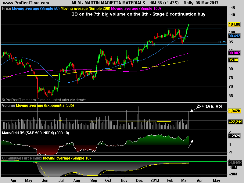Viewport: 244px width, 183px height.
Task: Click the 93.71 horizontal support line label
Action: pyautogui.click(x=222, y=42)
